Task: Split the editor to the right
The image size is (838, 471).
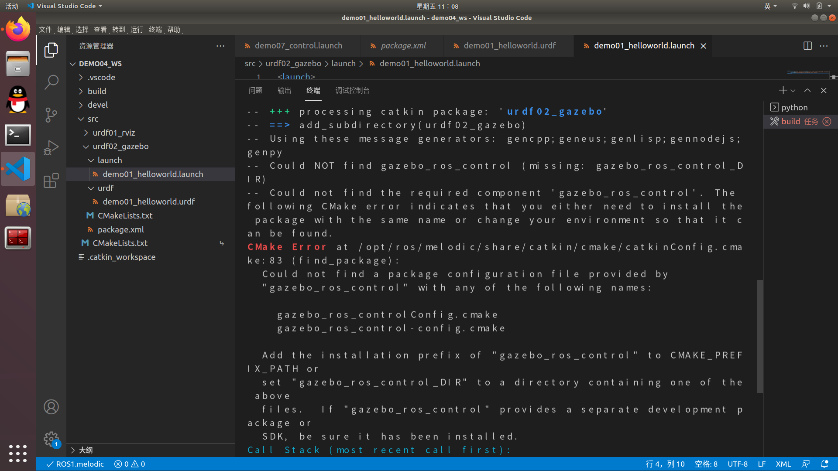Action: click(x=807, y=46)
